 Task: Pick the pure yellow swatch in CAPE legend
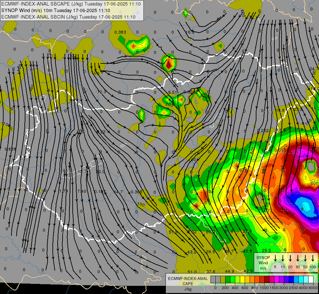tap(242, 279)
